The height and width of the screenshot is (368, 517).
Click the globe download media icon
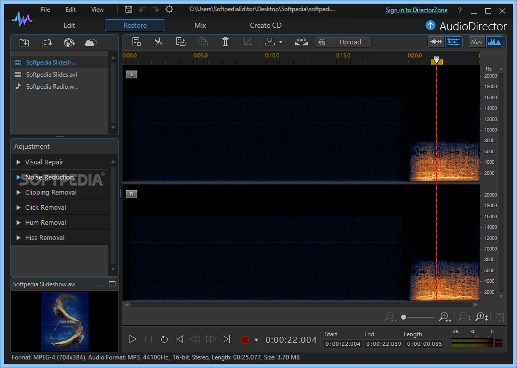click(69, 42)
